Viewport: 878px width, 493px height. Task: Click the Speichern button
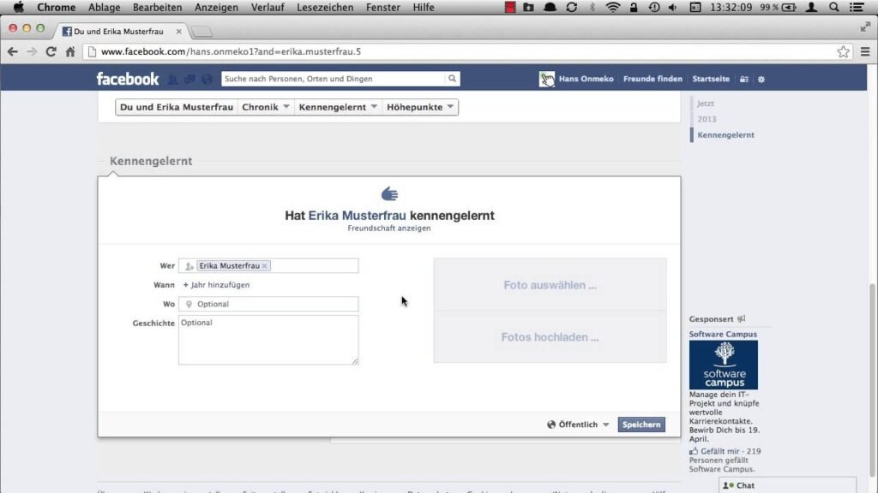pos(641,425)
